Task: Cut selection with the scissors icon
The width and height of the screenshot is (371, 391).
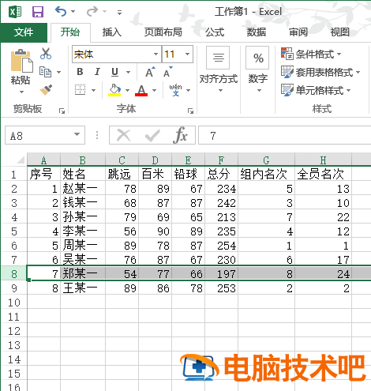Action: tap(46, 54)
